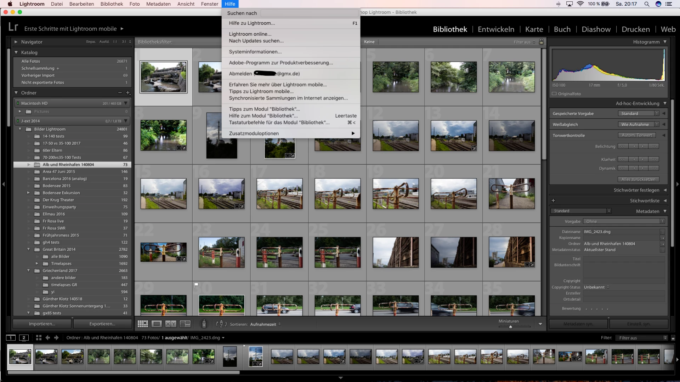Click Alles zurücksetzen in Ad-hoc-Entwicklung
This screenshot has height=382, width=680.
pyautogui.click(x=638, y=179)
